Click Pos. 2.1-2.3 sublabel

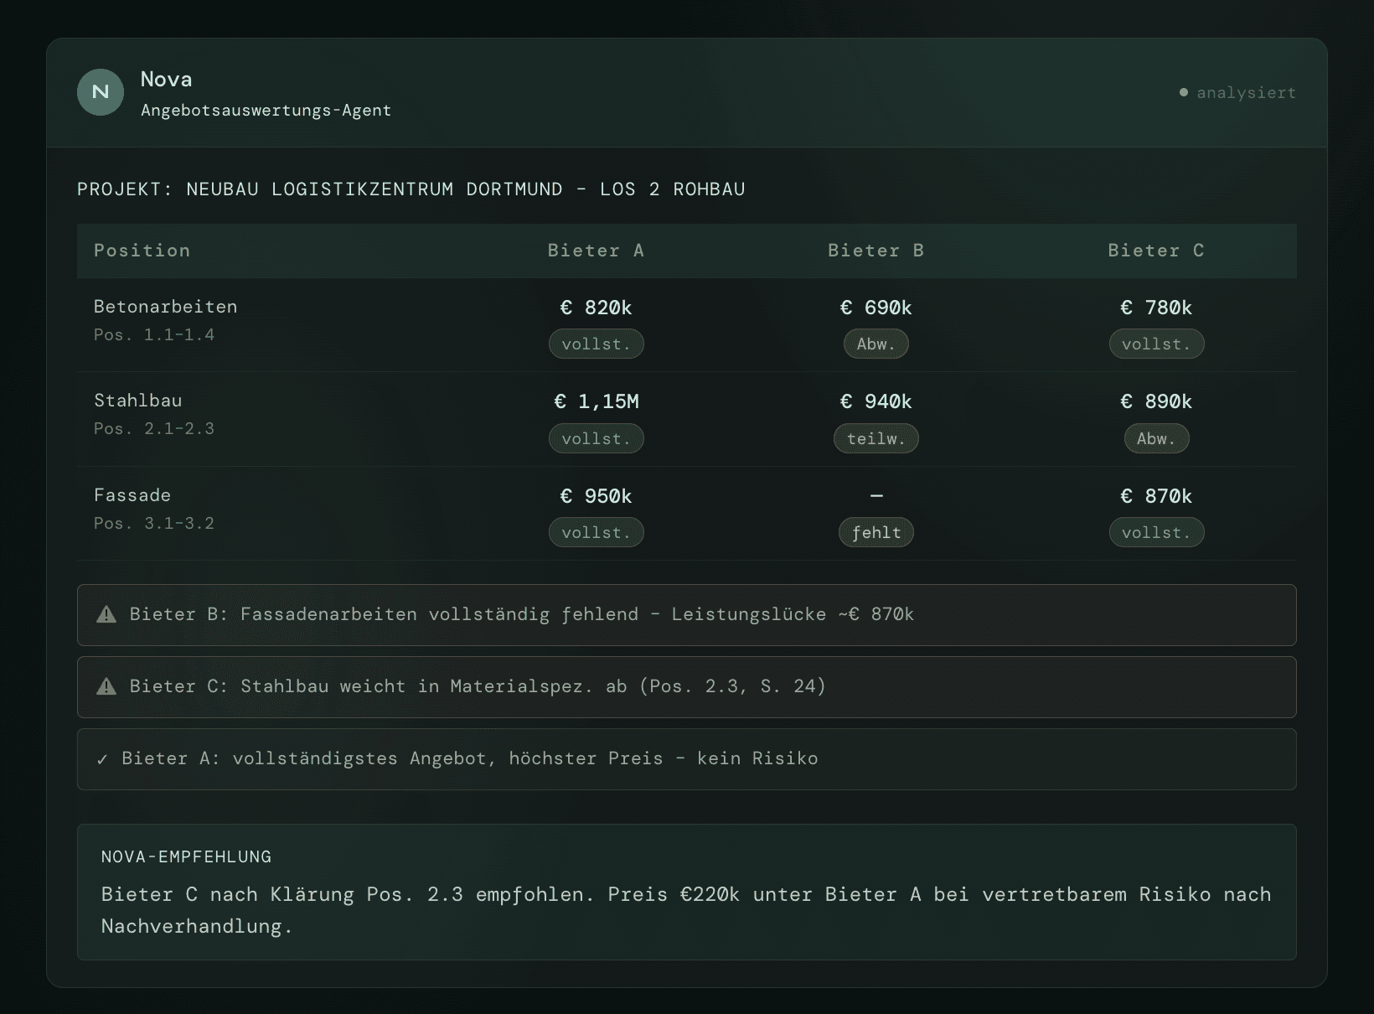[x=154, y=429]
